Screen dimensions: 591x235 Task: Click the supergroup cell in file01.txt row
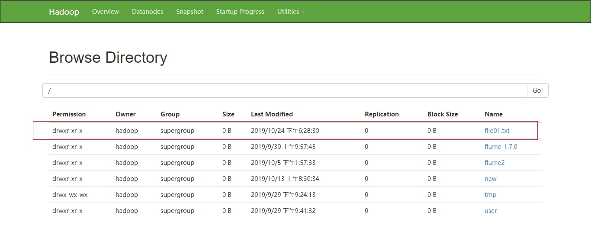[177, 130]
